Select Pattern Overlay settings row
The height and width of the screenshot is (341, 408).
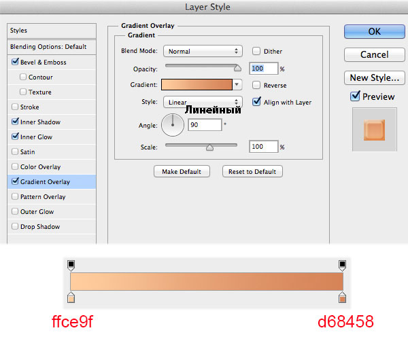(52, 197)
